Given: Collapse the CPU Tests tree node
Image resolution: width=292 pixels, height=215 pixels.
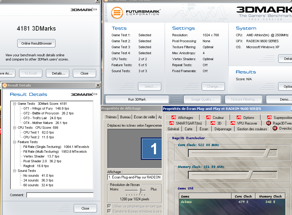Looking at the screenshot, I should tap(14, 128).
